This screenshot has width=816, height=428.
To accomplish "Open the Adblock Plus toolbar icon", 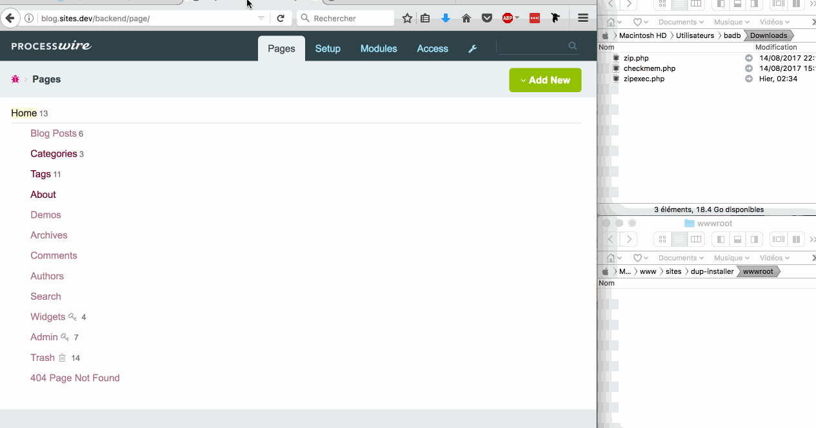I will (x=508, y=17).
